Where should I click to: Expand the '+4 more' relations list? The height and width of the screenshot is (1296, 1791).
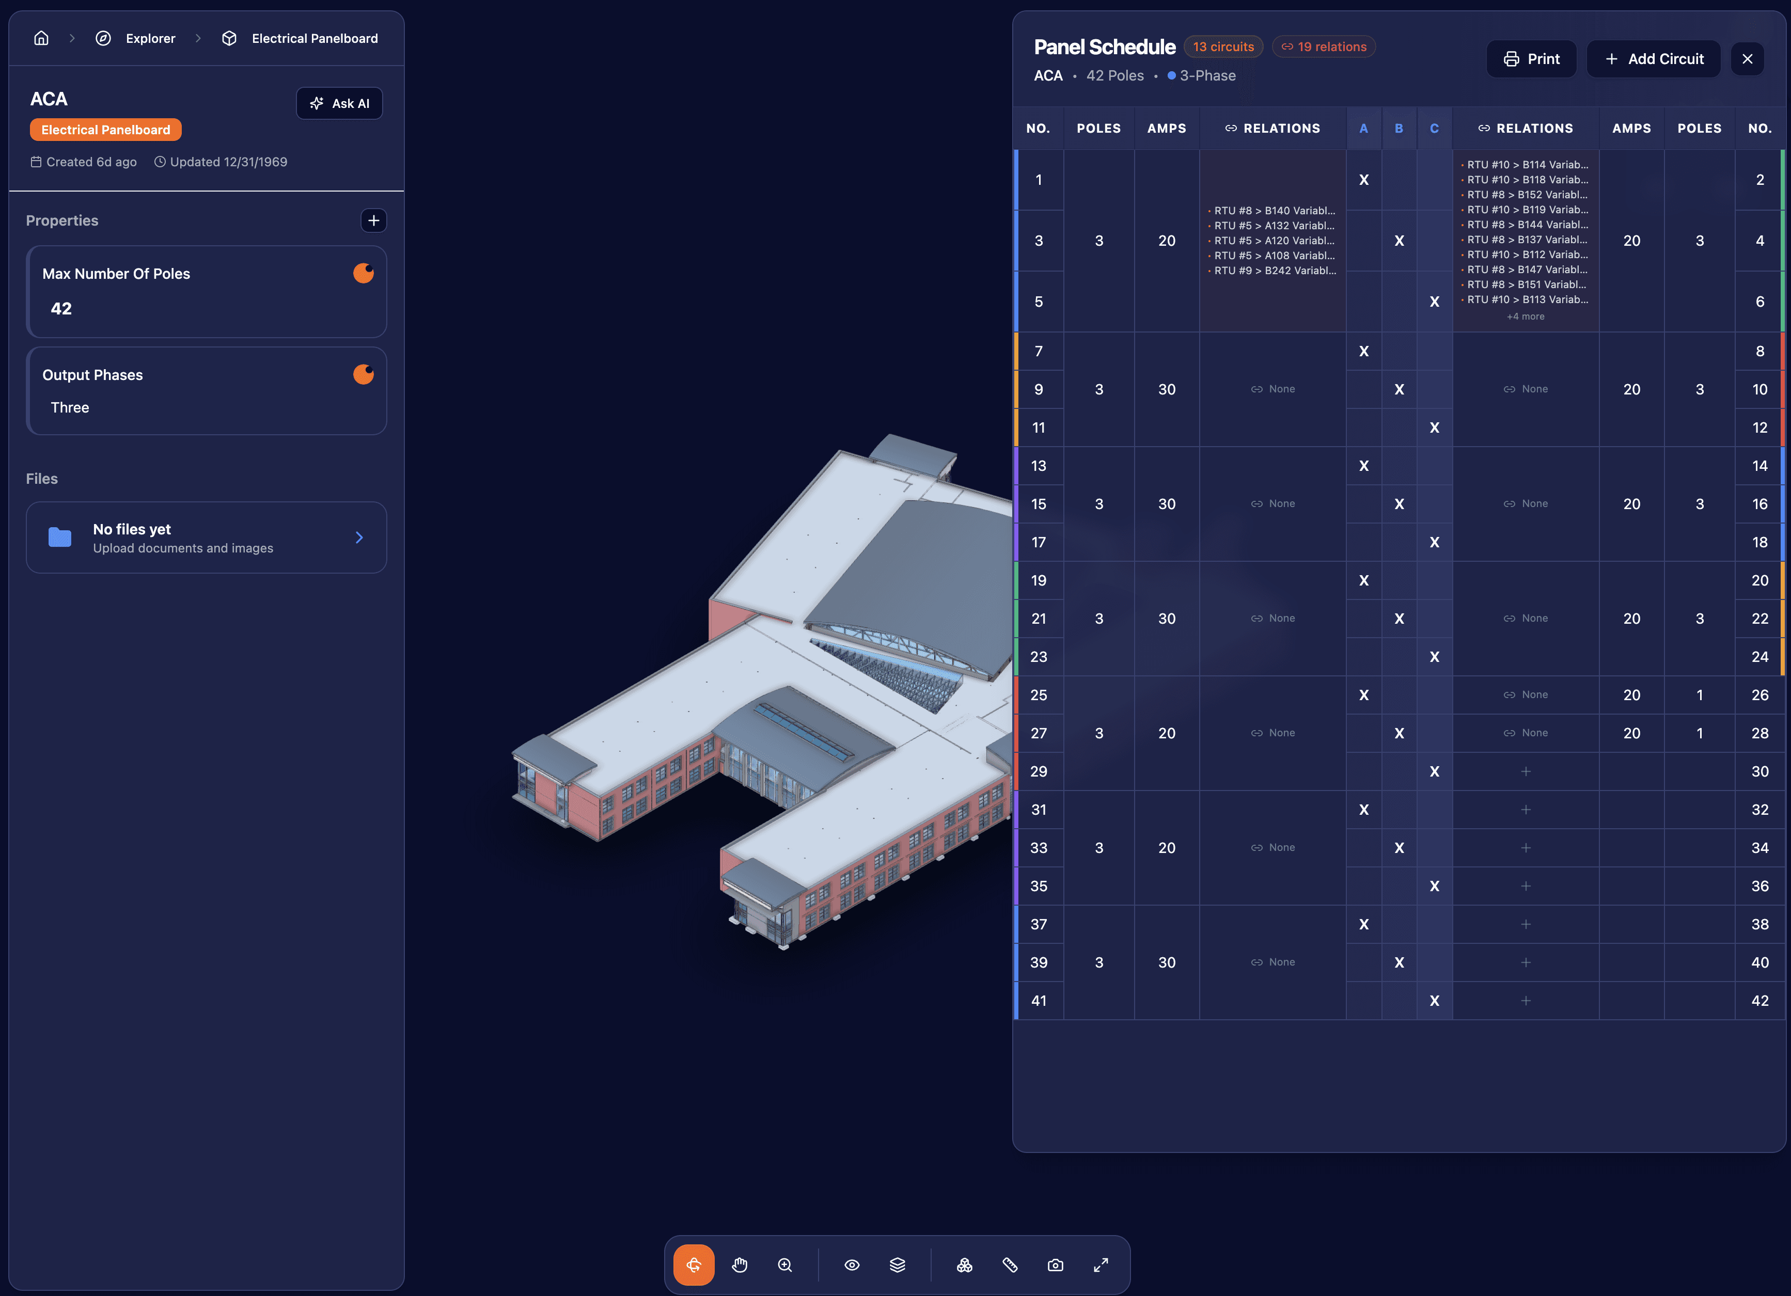click(1525, 317)
